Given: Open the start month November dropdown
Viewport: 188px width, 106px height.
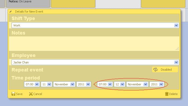Looking at the screenshot, I should click(64, 84).
